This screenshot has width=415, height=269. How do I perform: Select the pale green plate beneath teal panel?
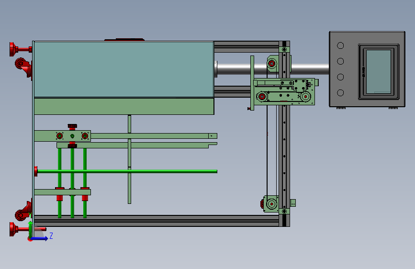(124, 106)
